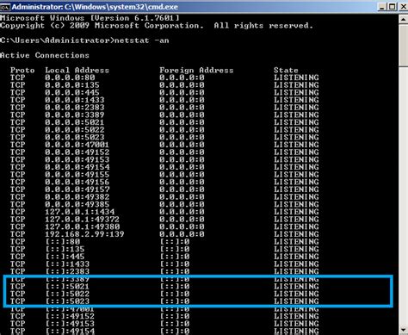Screen dimensions: 408x335
Task: Click IPv6 local address [::]:5023
Action: pos(67,301)
